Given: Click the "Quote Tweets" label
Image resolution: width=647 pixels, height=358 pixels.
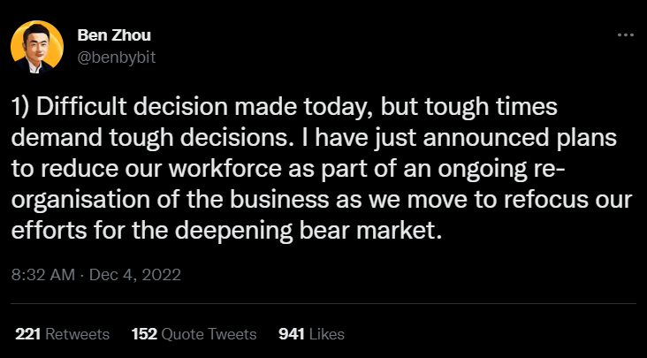Looking at the screenshot, I should (209, 334).
